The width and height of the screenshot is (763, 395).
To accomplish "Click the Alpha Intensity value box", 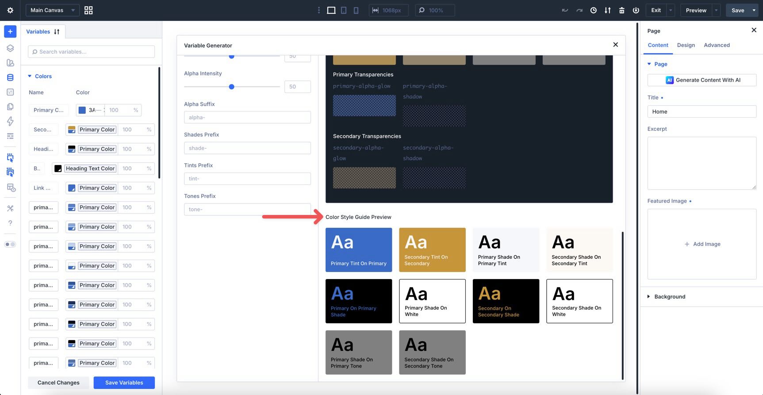I will point(298,87).
